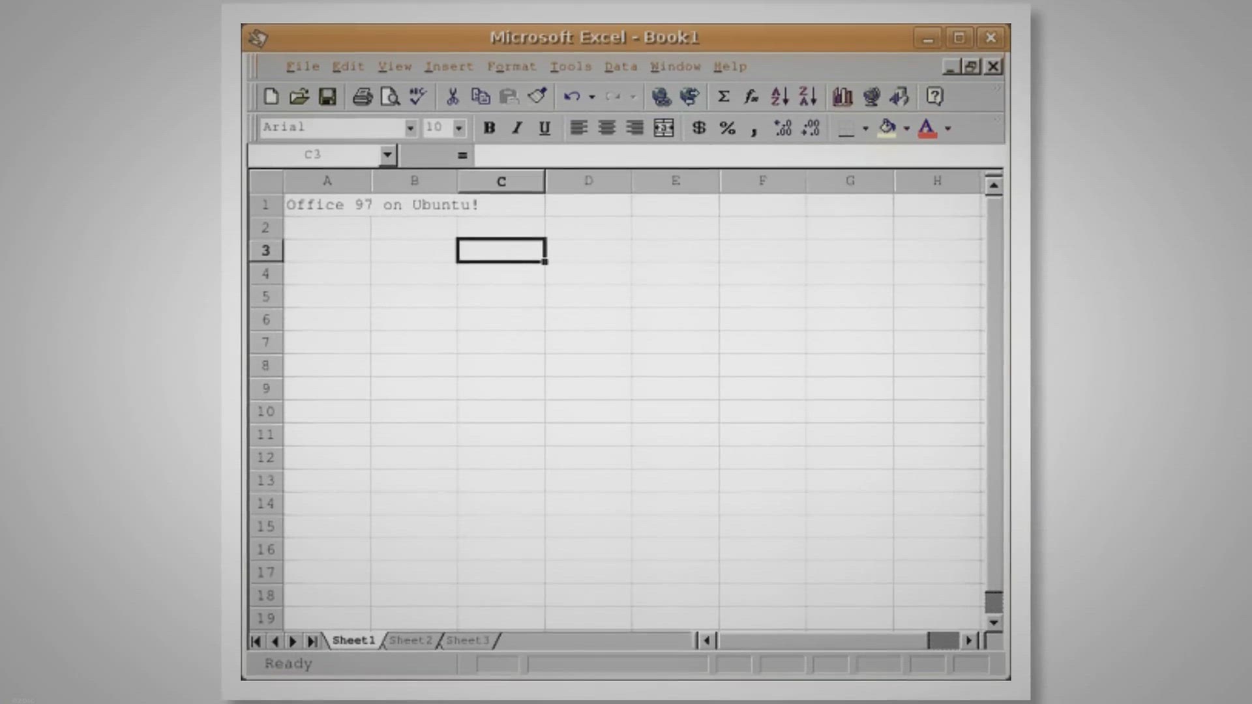
Task: Apply Percent style icon
Action: tap(728, 128)
